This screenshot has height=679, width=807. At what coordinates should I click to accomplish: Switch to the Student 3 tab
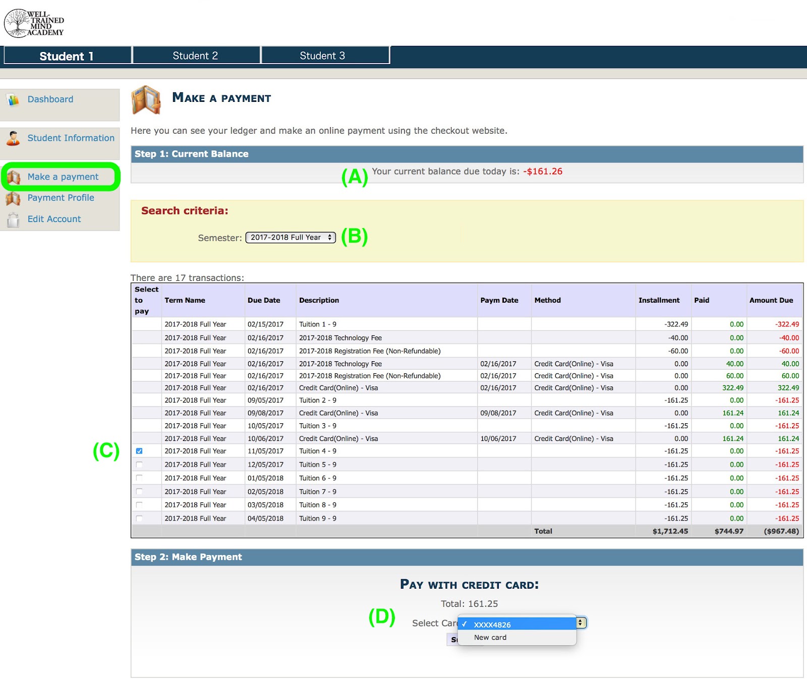click(323, 55)
